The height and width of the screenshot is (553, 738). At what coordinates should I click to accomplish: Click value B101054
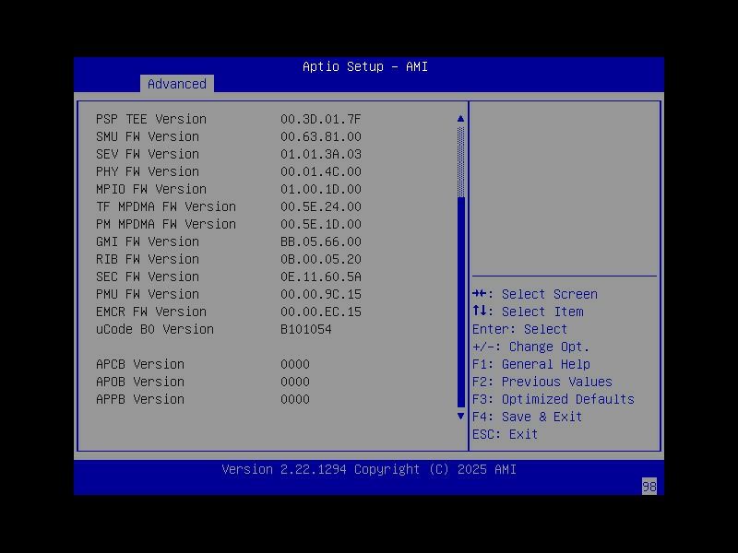pyautogui.click(x=306, y=329)
